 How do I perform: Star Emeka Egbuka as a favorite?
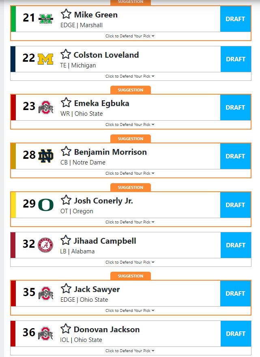tap(66, 102)
